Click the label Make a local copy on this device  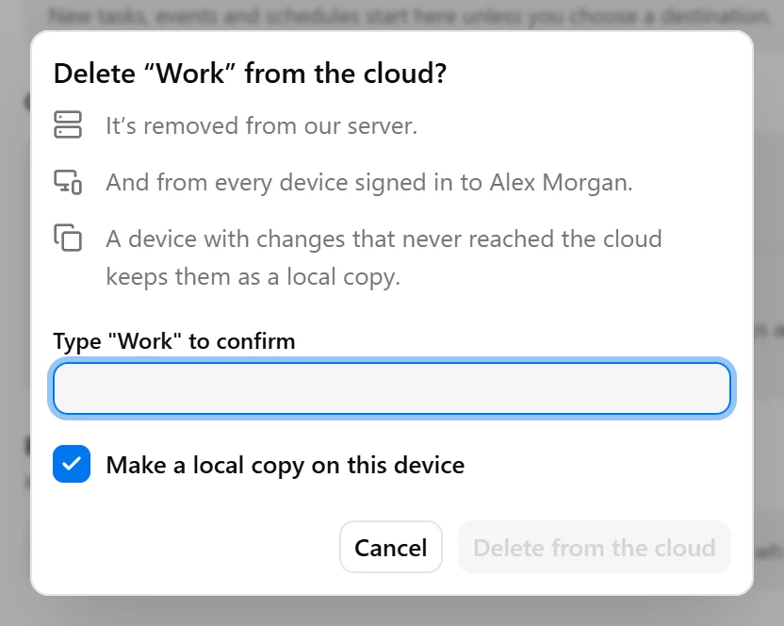pyautogui.click(x=285, y=466)
